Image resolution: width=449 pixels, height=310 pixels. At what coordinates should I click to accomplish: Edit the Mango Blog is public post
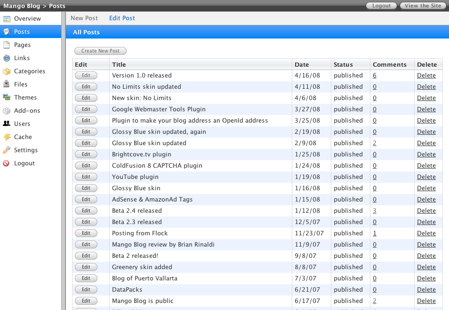tap(86, 301)
